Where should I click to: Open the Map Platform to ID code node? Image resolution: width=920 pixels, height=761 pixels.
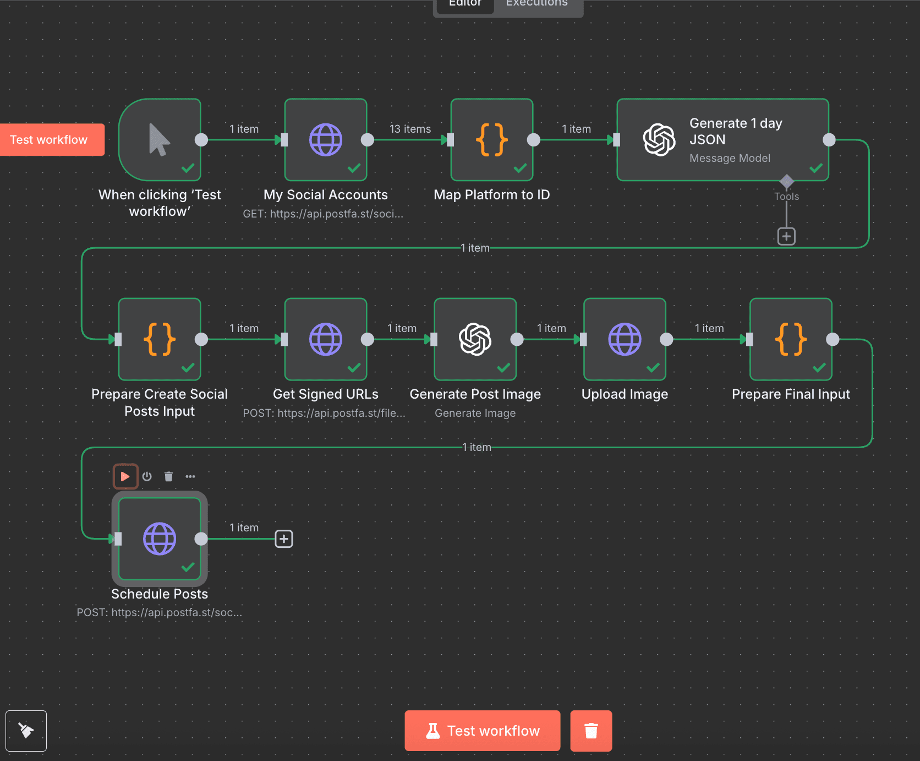pos(492,140)
